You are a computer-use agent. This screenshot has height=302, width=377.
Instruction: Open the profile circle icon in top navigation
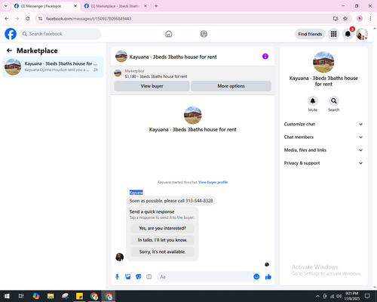(x=204, y=34)
